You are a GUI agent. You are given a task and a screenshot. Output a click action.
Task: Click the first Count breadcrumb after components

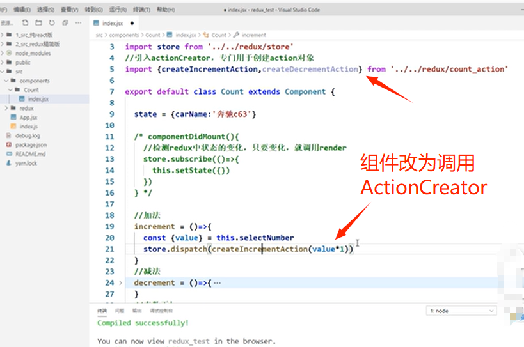[152, 35]
